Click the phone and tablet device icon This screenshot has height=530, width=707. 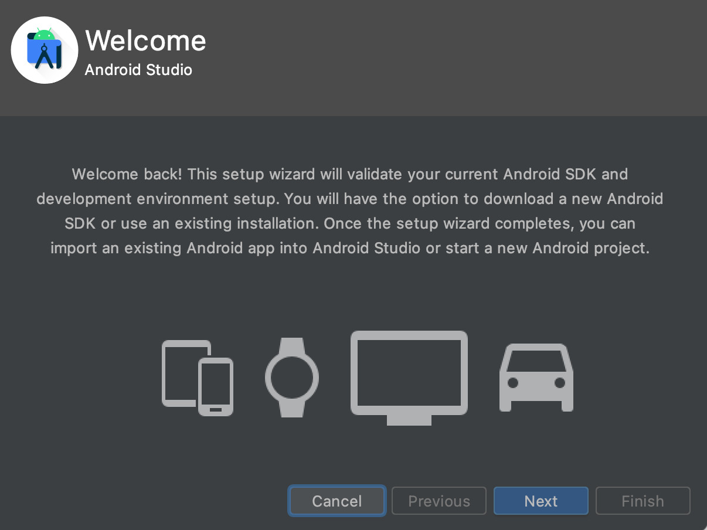(198, 378)
